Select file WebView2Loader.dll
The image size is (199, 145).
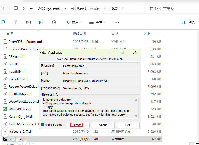click(x=24, y=101)
